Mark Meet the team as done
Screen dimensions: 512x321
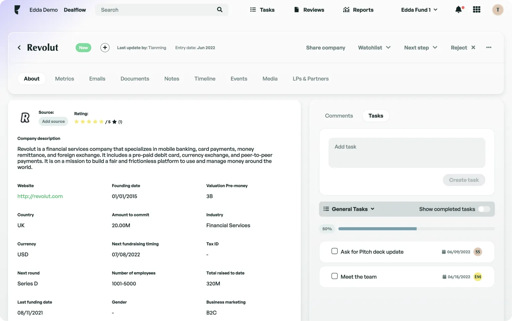point(335,276)
